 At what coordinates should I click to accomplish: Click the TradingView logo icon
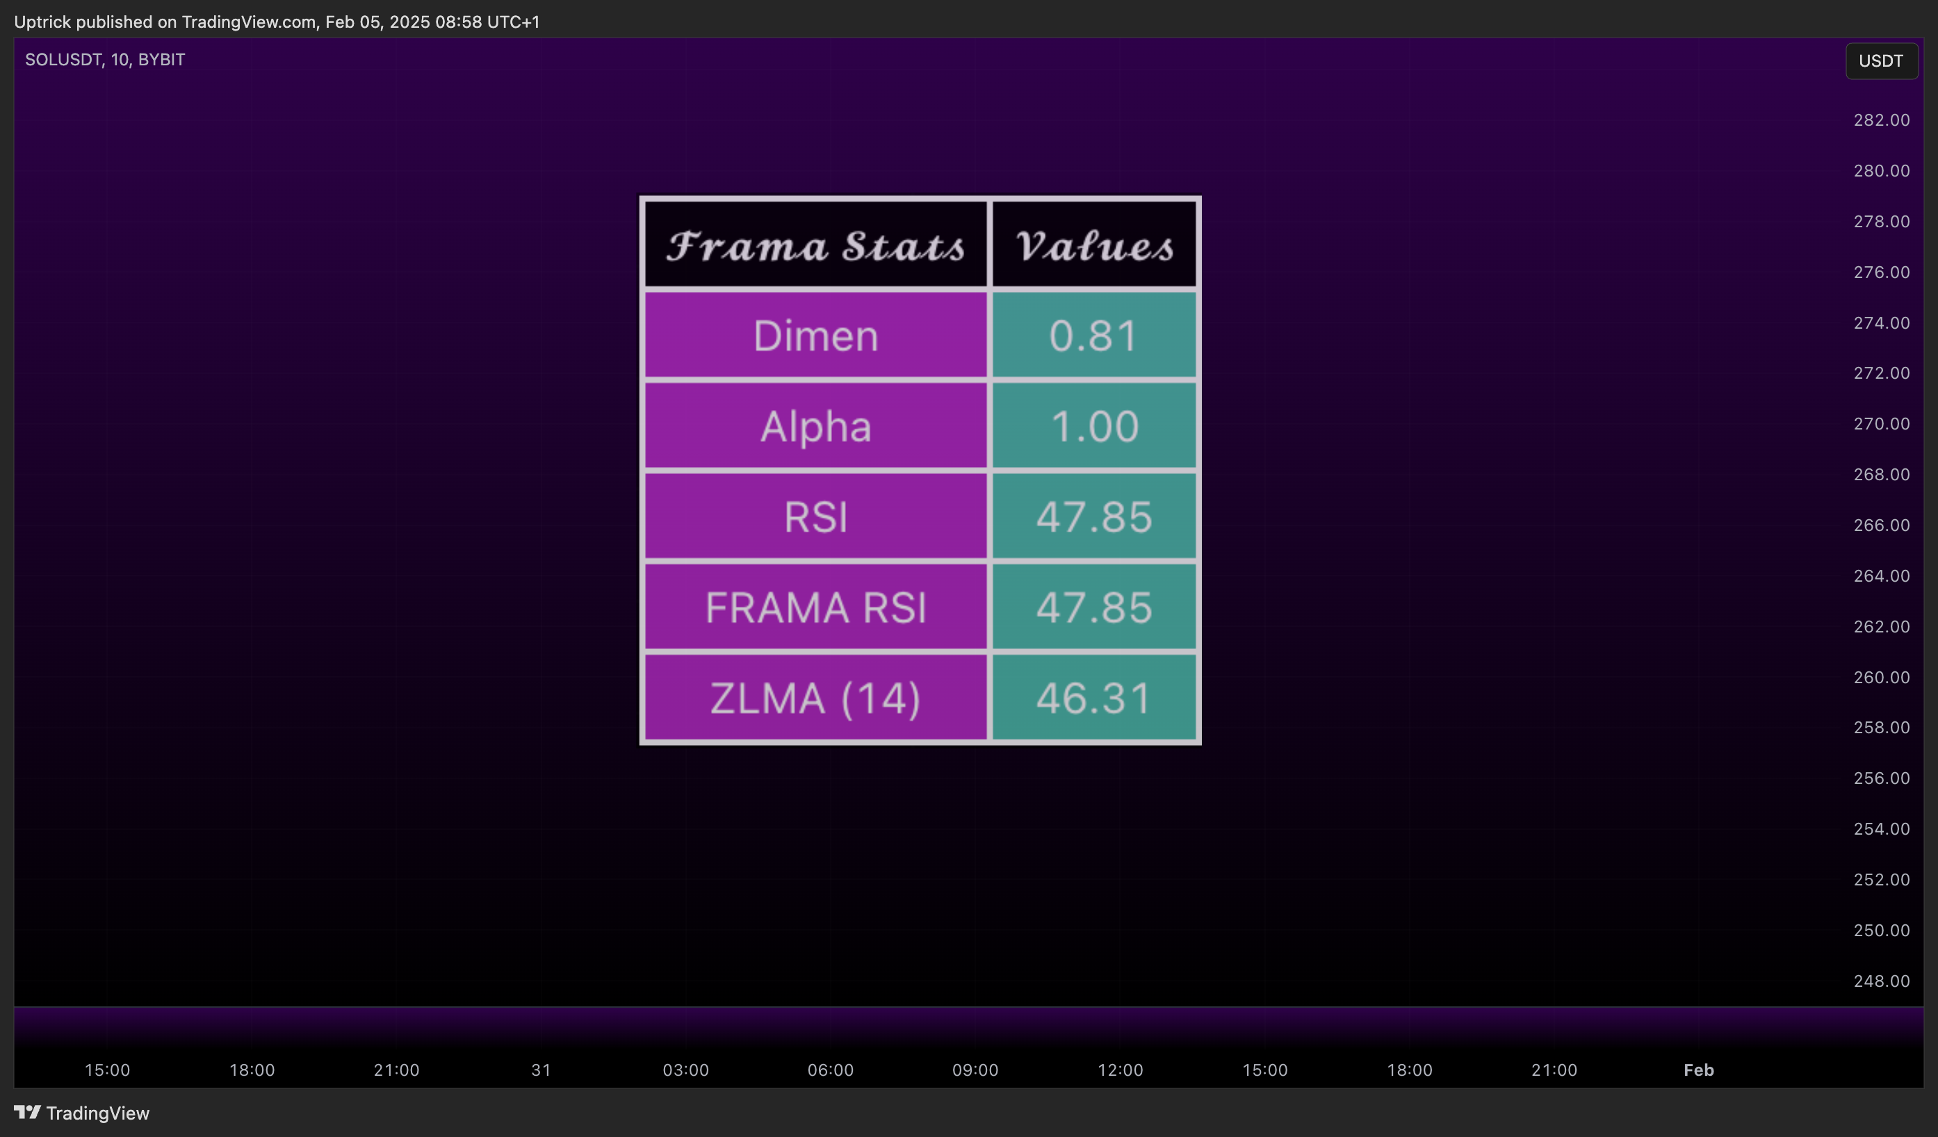click(27, 1111)
